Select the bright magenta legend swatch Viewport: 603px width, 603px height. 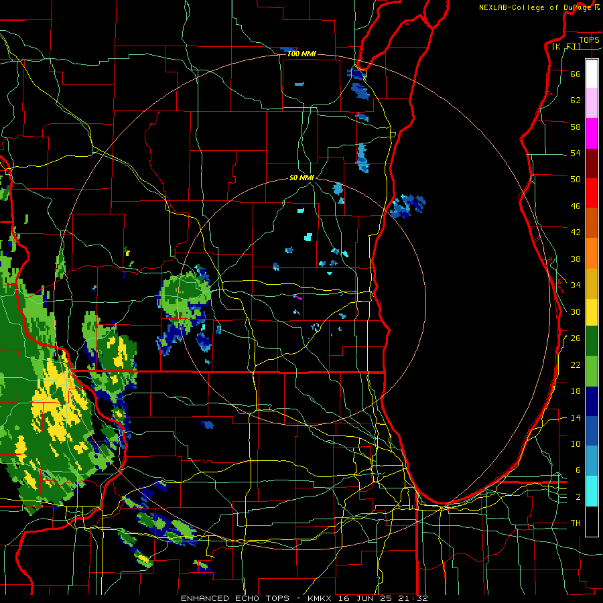pyautogui.click(x=592, y=133)
